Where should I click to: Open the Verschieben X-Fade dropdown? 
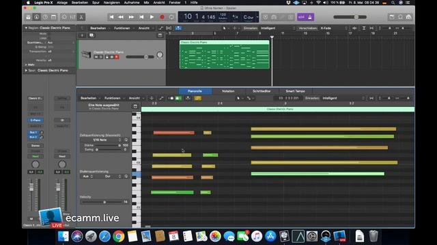pos(334,28)
